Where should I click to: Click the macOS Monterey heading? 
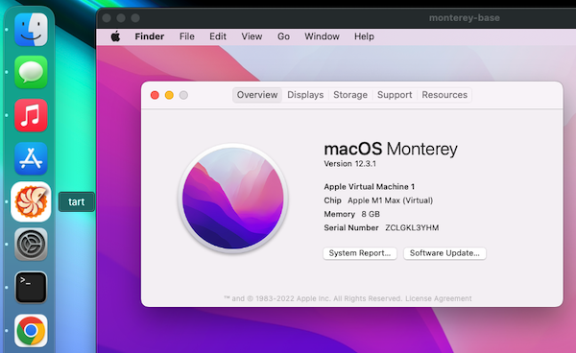(391, 149)
